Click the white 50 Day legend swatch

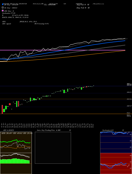coord(3,8)
